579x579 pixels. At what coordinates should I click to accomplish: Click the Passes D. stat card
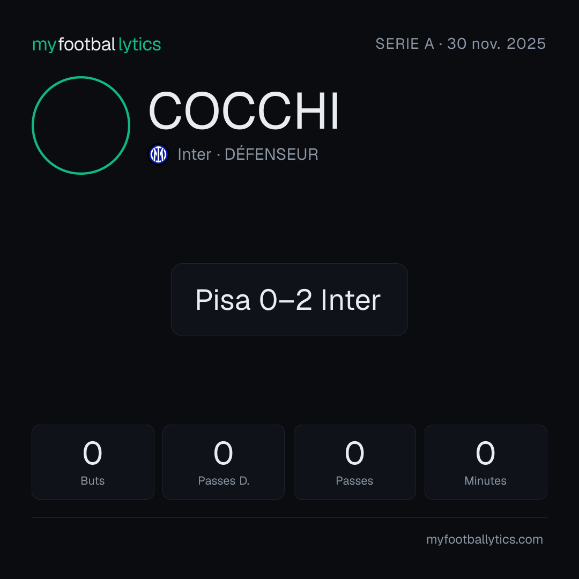(224, 462)
